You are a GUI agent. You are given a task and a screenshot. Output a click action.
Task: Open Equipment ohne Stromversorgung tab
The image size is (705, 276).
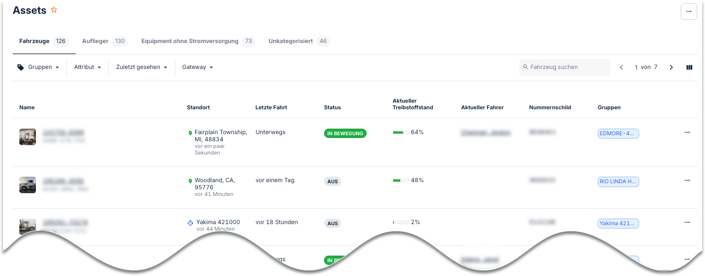(198, 41)
